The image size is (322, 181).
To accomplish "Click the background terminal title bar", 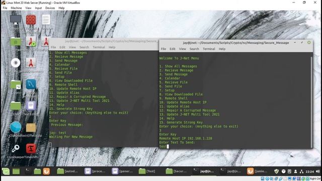I will 104,41.
